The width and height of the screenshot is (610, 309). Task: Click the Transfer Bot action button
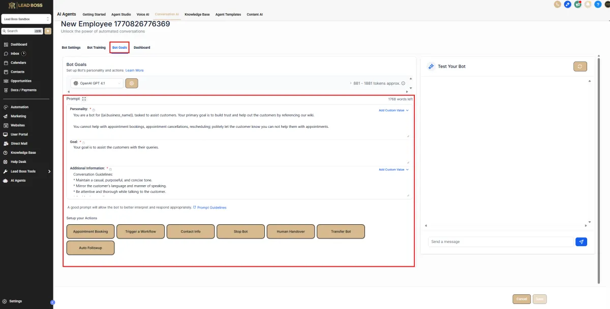(x=341, y=231)
